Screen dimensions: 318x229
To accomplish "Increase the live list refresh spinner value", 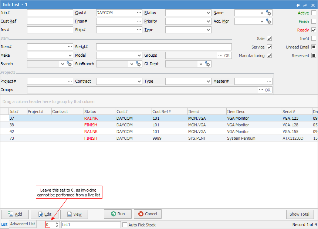I will tap(57, 223).
